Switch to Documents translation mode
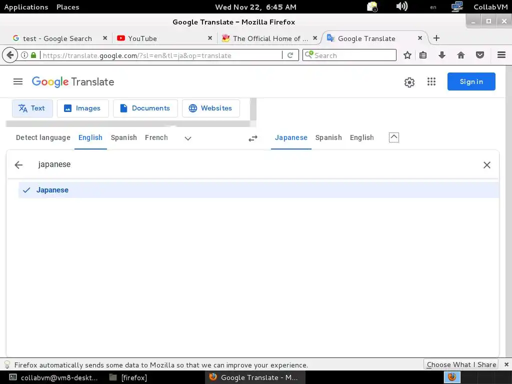This screenshot has height=384, width=512. coord(145,108)
